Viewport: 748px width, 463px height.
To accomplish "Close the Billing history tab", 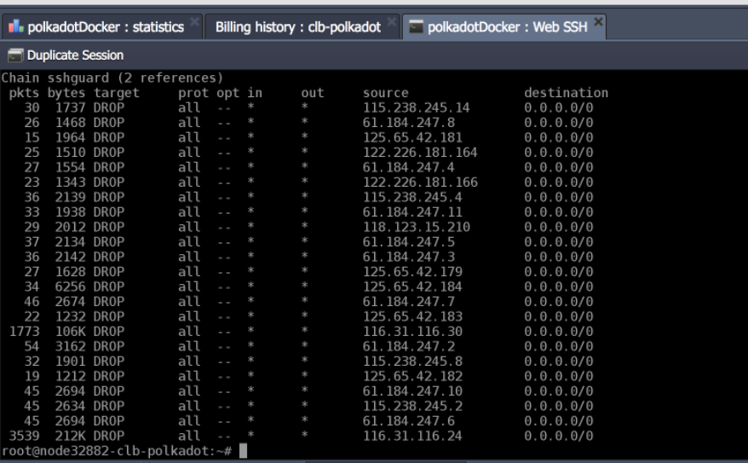I will [392, 20].
